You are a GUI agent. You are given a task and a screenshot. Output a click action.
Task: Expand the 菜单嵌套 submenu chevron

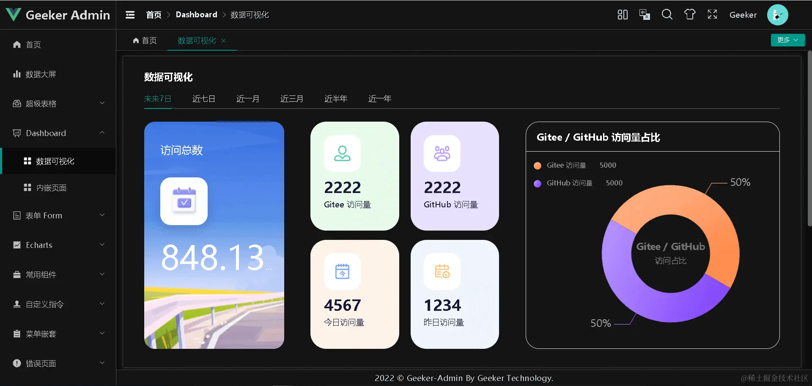tap(102, 333)
